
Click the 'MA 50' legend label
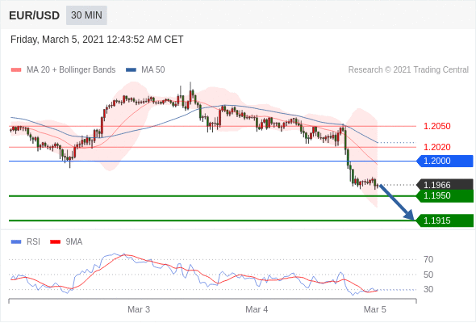pos(153,70)
